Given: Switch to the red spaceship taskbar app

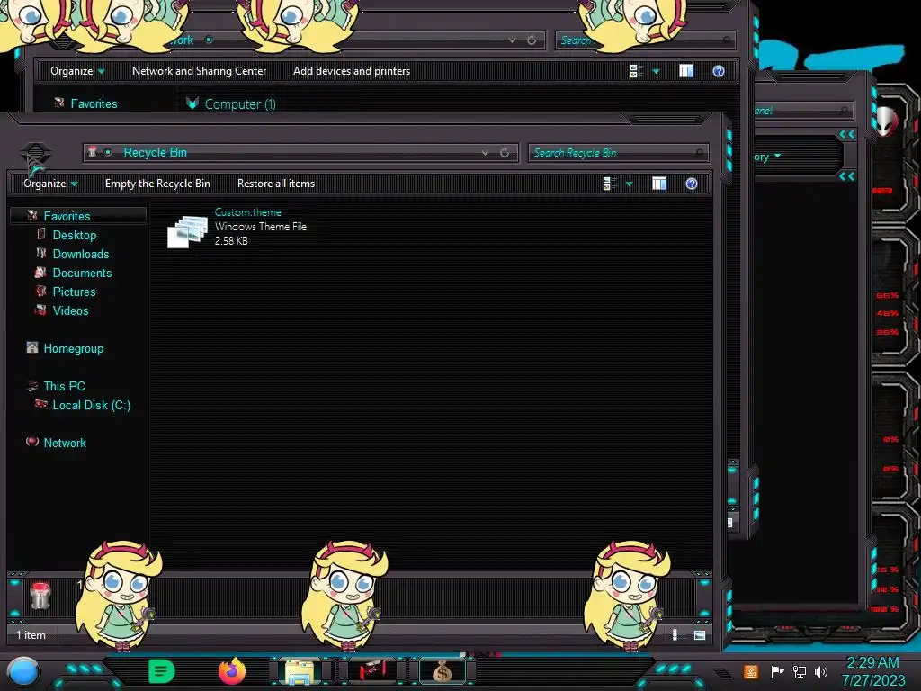Looking at the screenshot, I should [x=372, y=670].
